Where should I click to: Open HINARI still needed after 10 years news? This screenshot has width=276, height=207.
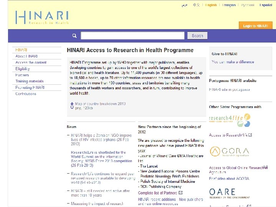pos(100,193)
